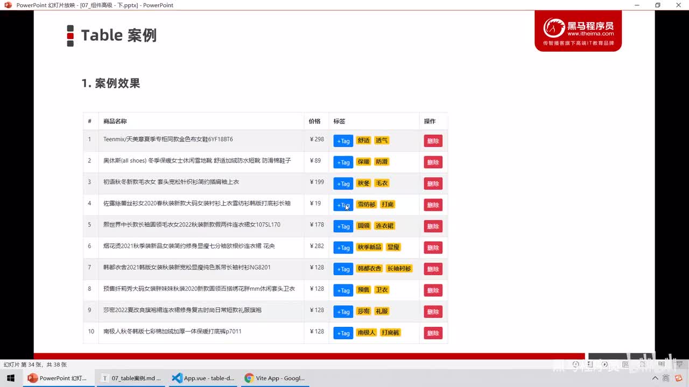Click the ¥ 282 price cell
The width and height of the screenshot is (689, 387).
[x=317, y=246]
